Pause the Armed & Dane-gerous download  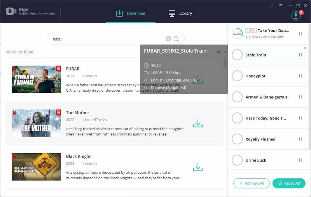(301, 97)
